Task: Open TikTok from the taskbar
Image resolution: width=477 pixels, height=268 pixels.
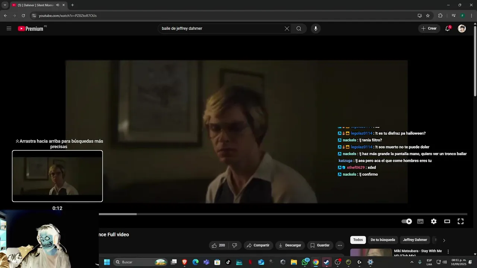Action: (228, 262)
